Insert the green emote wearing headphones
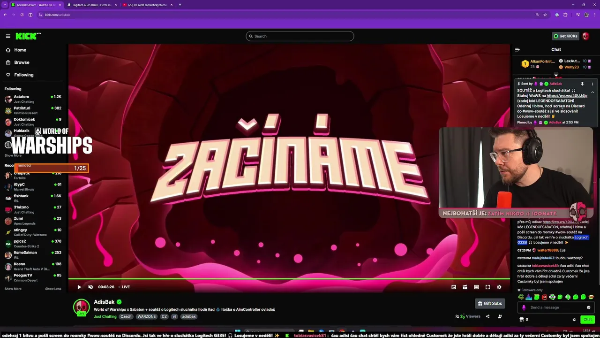Screen dimensions: 600x338 click(x=552, y=297)
